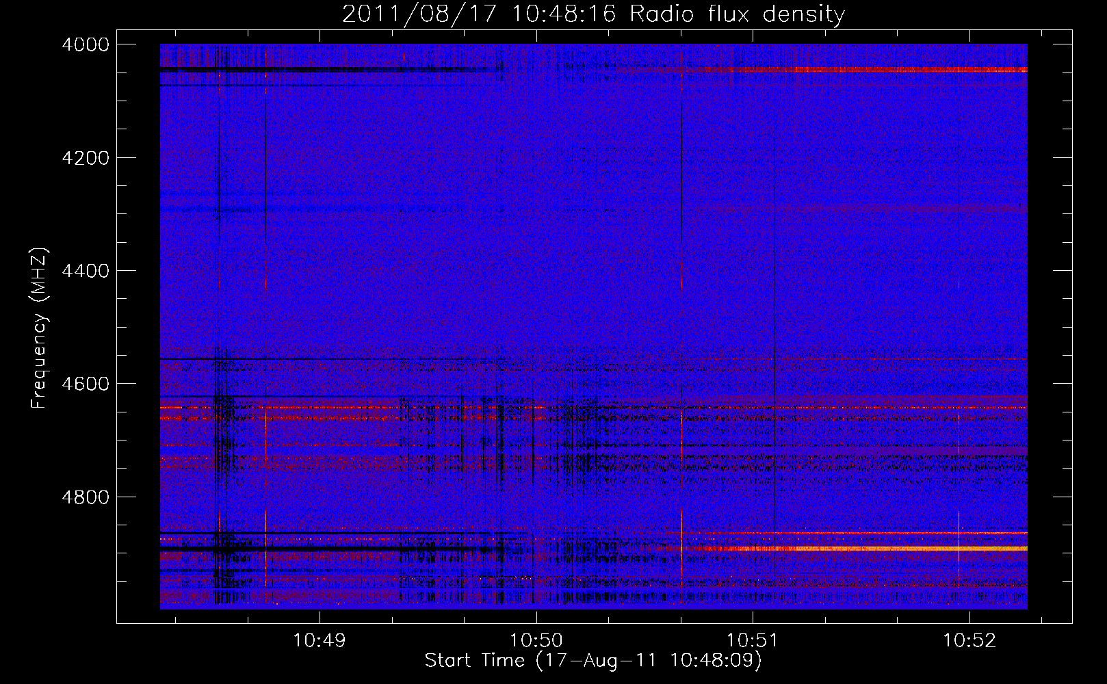Select the 4600 frequency axis label
Image resolution: width=1107 pixels, height=684 pixels.
tap(86, 384)
